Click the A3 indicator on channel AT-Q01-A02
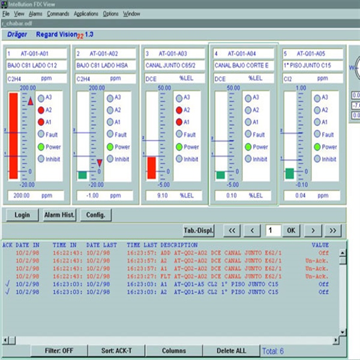Screen dimensions: 360x360 [x=110, y=97]
